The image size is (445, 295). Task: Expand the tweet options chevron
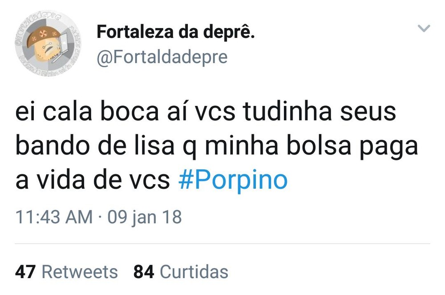(425, 29)
